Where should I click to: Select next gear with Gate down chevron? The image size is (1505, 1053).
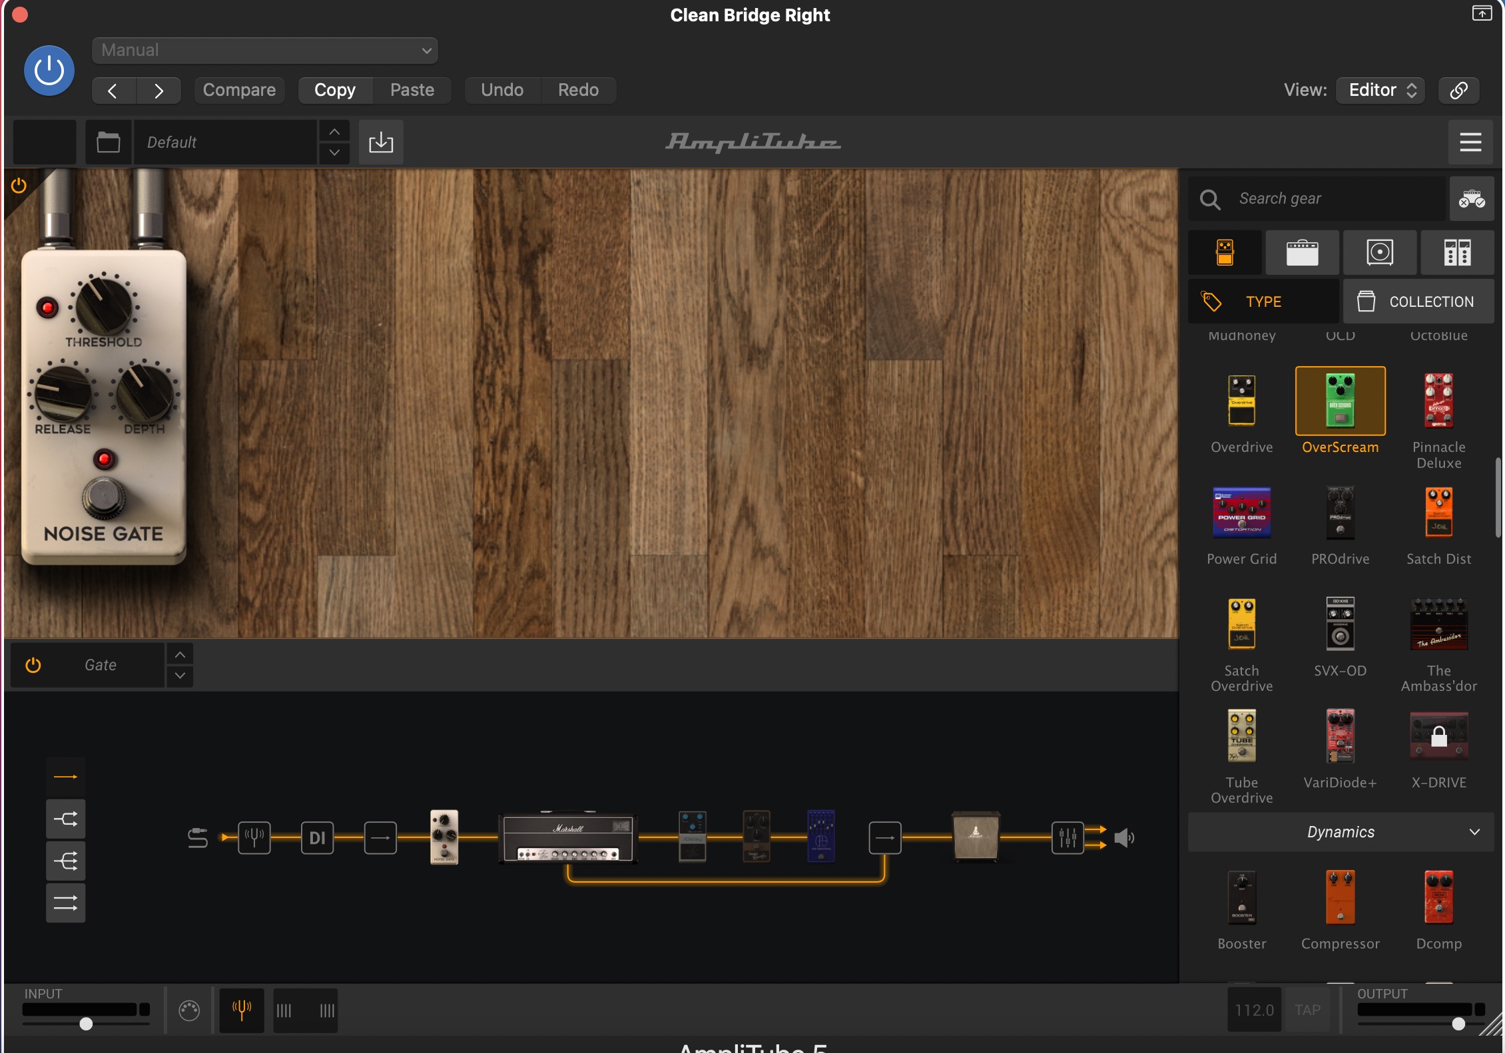point(180,676)
